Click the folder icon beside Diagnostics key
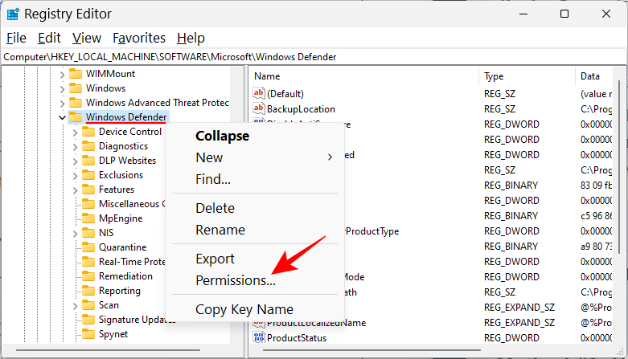The height and width of the screenshot is (359, 628). coord(88,146)
